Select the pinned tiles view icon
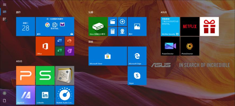Viewport: 235px width, 106px height. click(x=4, y=12)
